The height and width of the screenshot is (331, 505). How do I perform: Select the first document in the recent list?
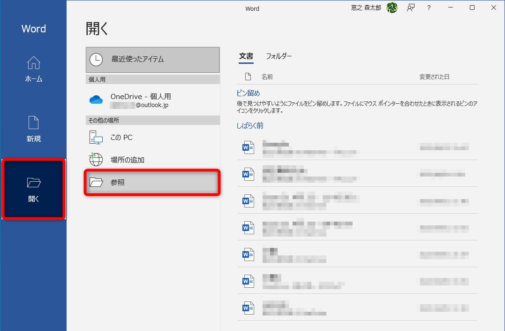(x=328, y=147)
